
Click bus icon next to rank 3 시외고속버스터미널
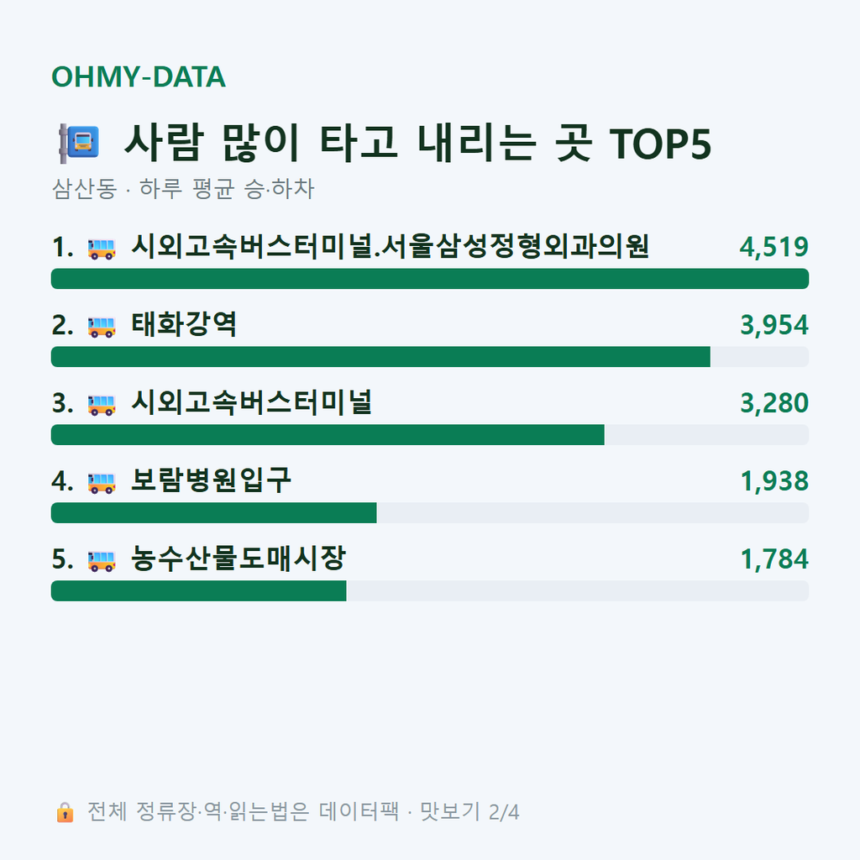coord(102,406)
